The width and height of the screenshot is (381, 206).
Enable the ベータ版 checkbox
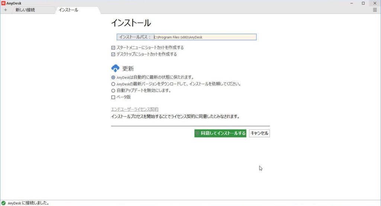click(x=113, y=97)
